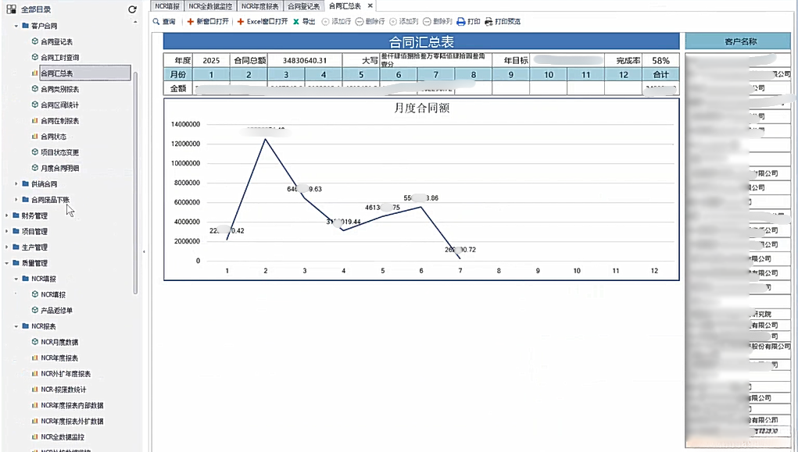
Task: Select the 合同汇总表 tab
Action: click(345, 6)
